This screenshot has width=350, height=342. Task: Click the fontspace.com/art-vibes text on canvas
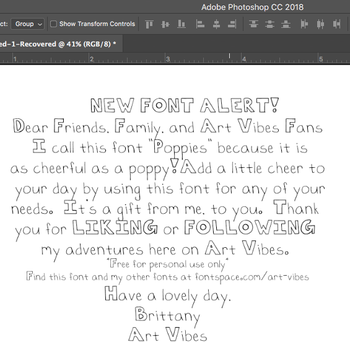pos(252,278)
